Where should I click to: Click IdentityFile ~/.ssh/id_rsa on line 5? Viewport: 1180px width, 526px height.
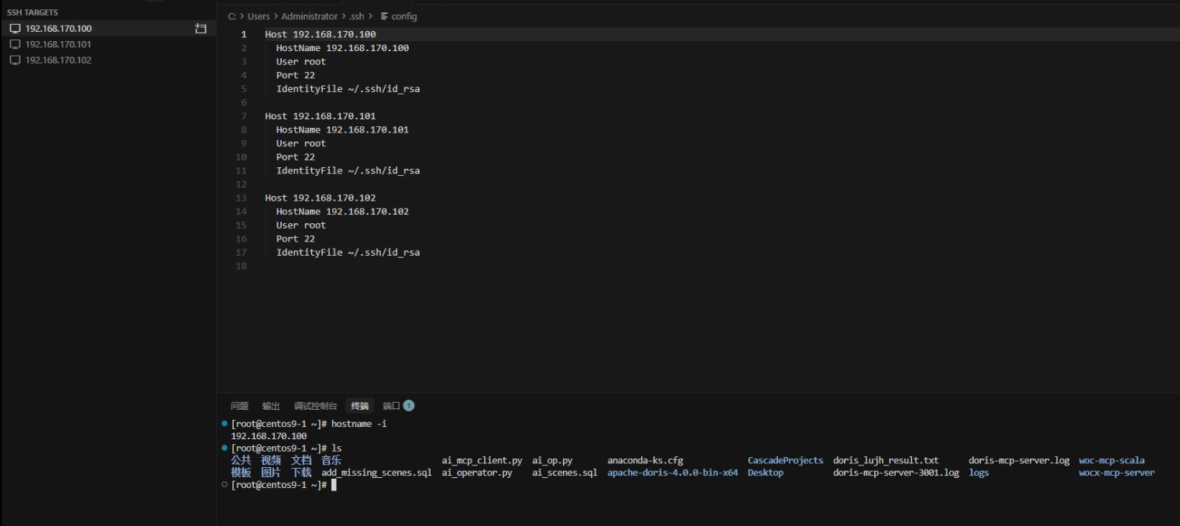[348, 89]
